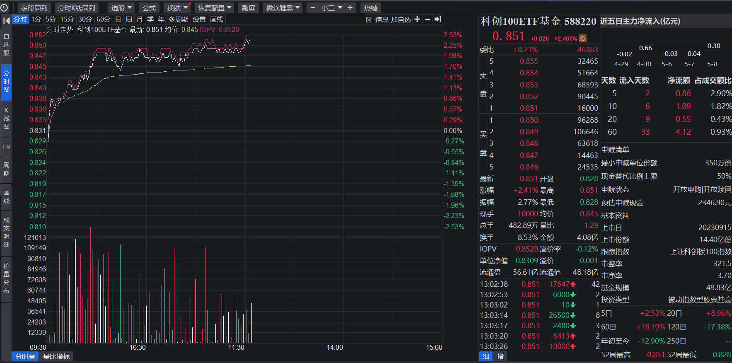Select the 量比指标 tab

pos(56,356)
